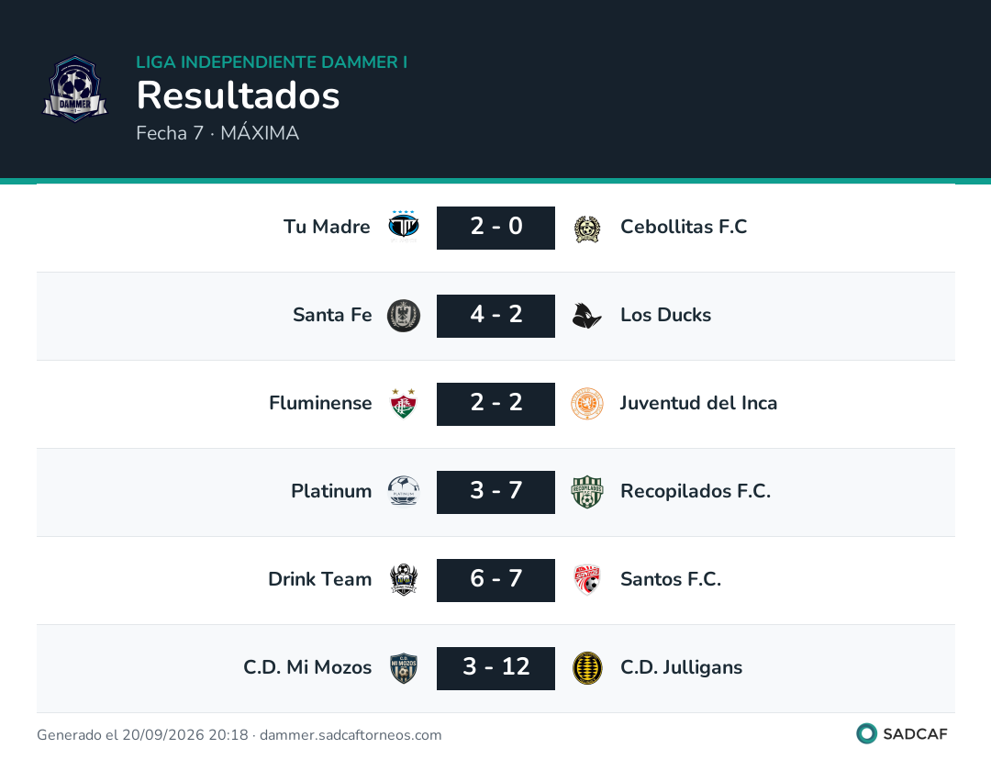Click the Cebollitas F.C team crest
The width and height of the screenshot is (991, 782).
click(587, 229)
